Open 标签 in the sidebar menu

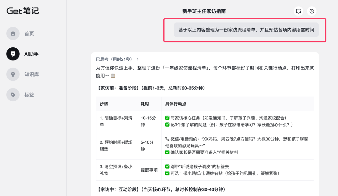click(29, 95)
